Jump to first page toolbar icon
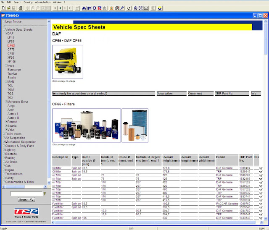This screenshot has height=230, width=269. tap(55, 8)
